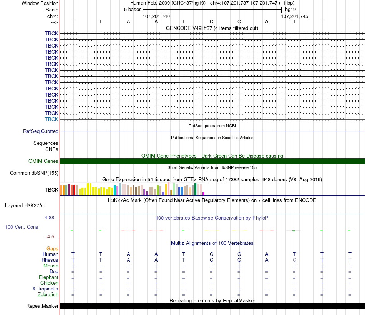This screenshot has height=315, width=365.
Task: Click the hg19 text beside the scale bar
Action: [x=290, y=10]
